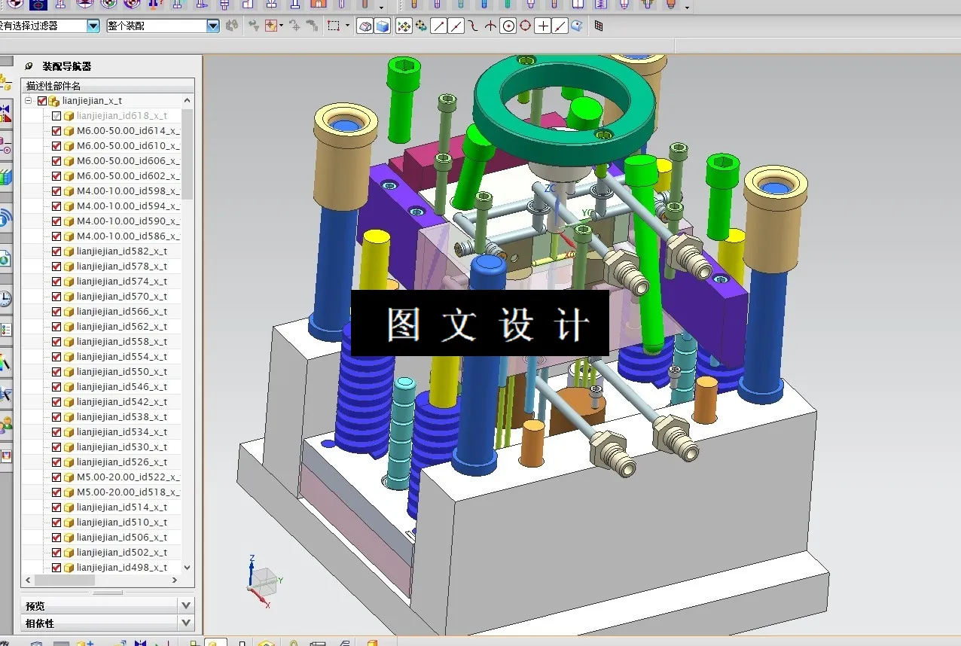Viewport: 961px width, 646px height.
Task: Toggle the midpoint snap icon
Action: coord(456,26)
